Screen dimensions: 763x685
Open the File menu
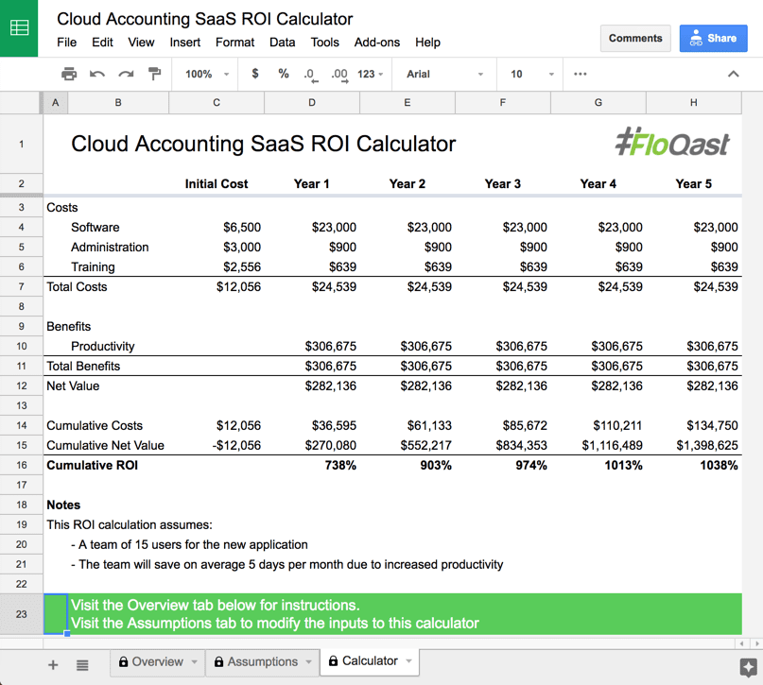point(67,43)
